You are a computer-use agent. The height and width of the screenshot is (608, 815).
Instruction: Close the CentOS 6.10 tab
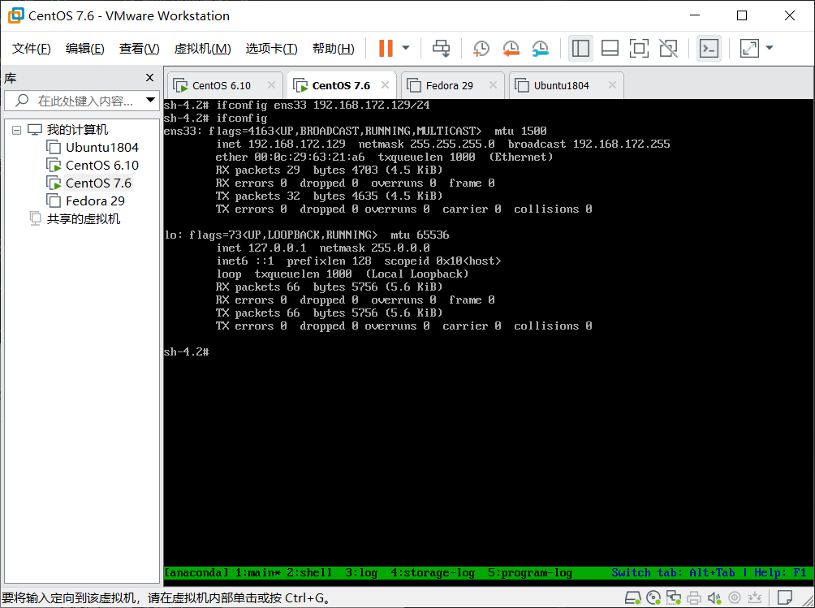point(271,85)
